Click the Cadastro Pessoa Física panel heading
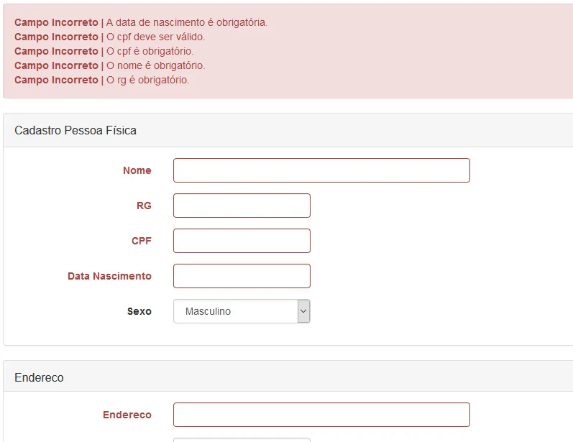573x442 pixels. click(x=75, y=130)
